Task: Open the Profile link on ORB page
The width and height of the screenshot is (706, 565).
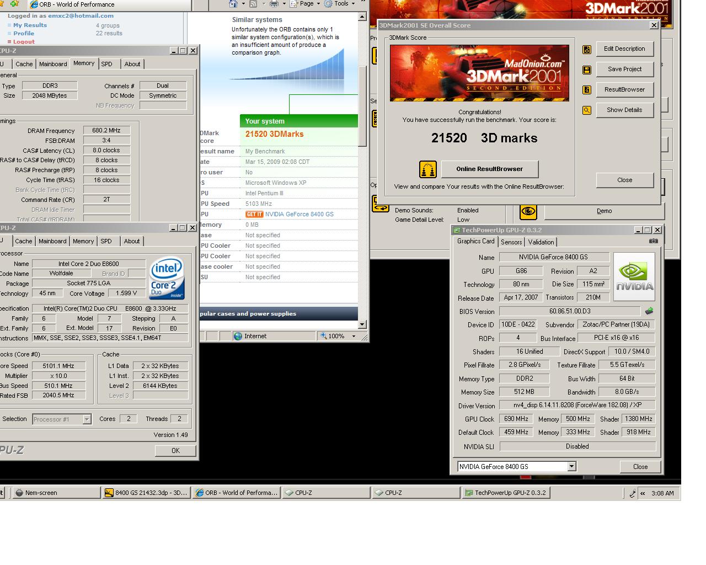Action: [x=24, y=33]
